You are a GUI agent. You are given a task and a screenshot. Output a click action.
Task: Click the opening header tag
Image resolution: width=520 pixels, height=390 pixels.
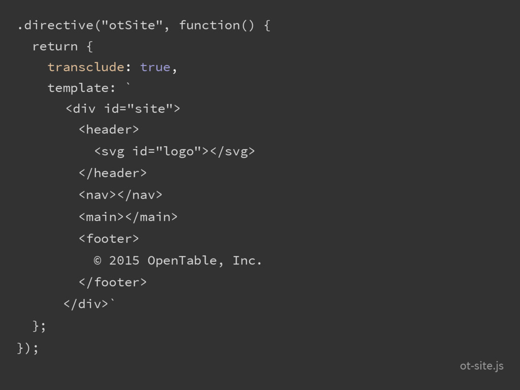[x=109, y=129]
